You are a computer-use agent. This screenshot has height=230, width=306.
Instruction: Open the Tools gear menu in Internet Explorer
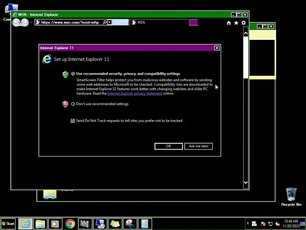coord(243,23)
